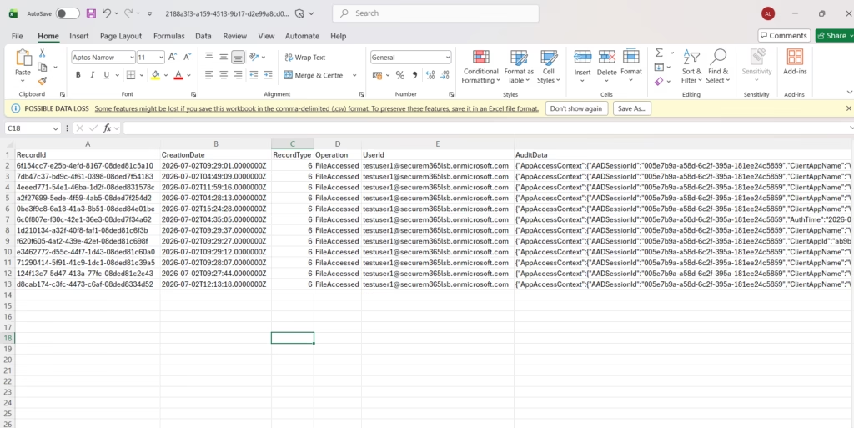Click Increase Decimal icon
The width and height of the screenshot is (854, 428).
(430, 75)
